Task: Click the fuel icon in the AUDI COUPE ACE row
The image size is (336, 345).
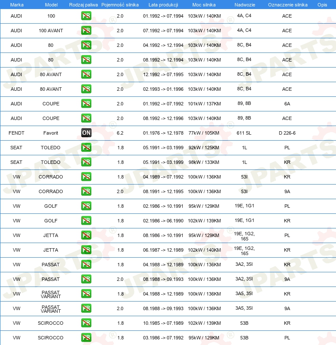Action: tap(86, 118)
